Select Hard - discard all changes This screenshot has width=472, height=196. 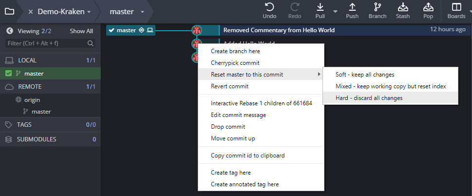(x=391, y=98)
